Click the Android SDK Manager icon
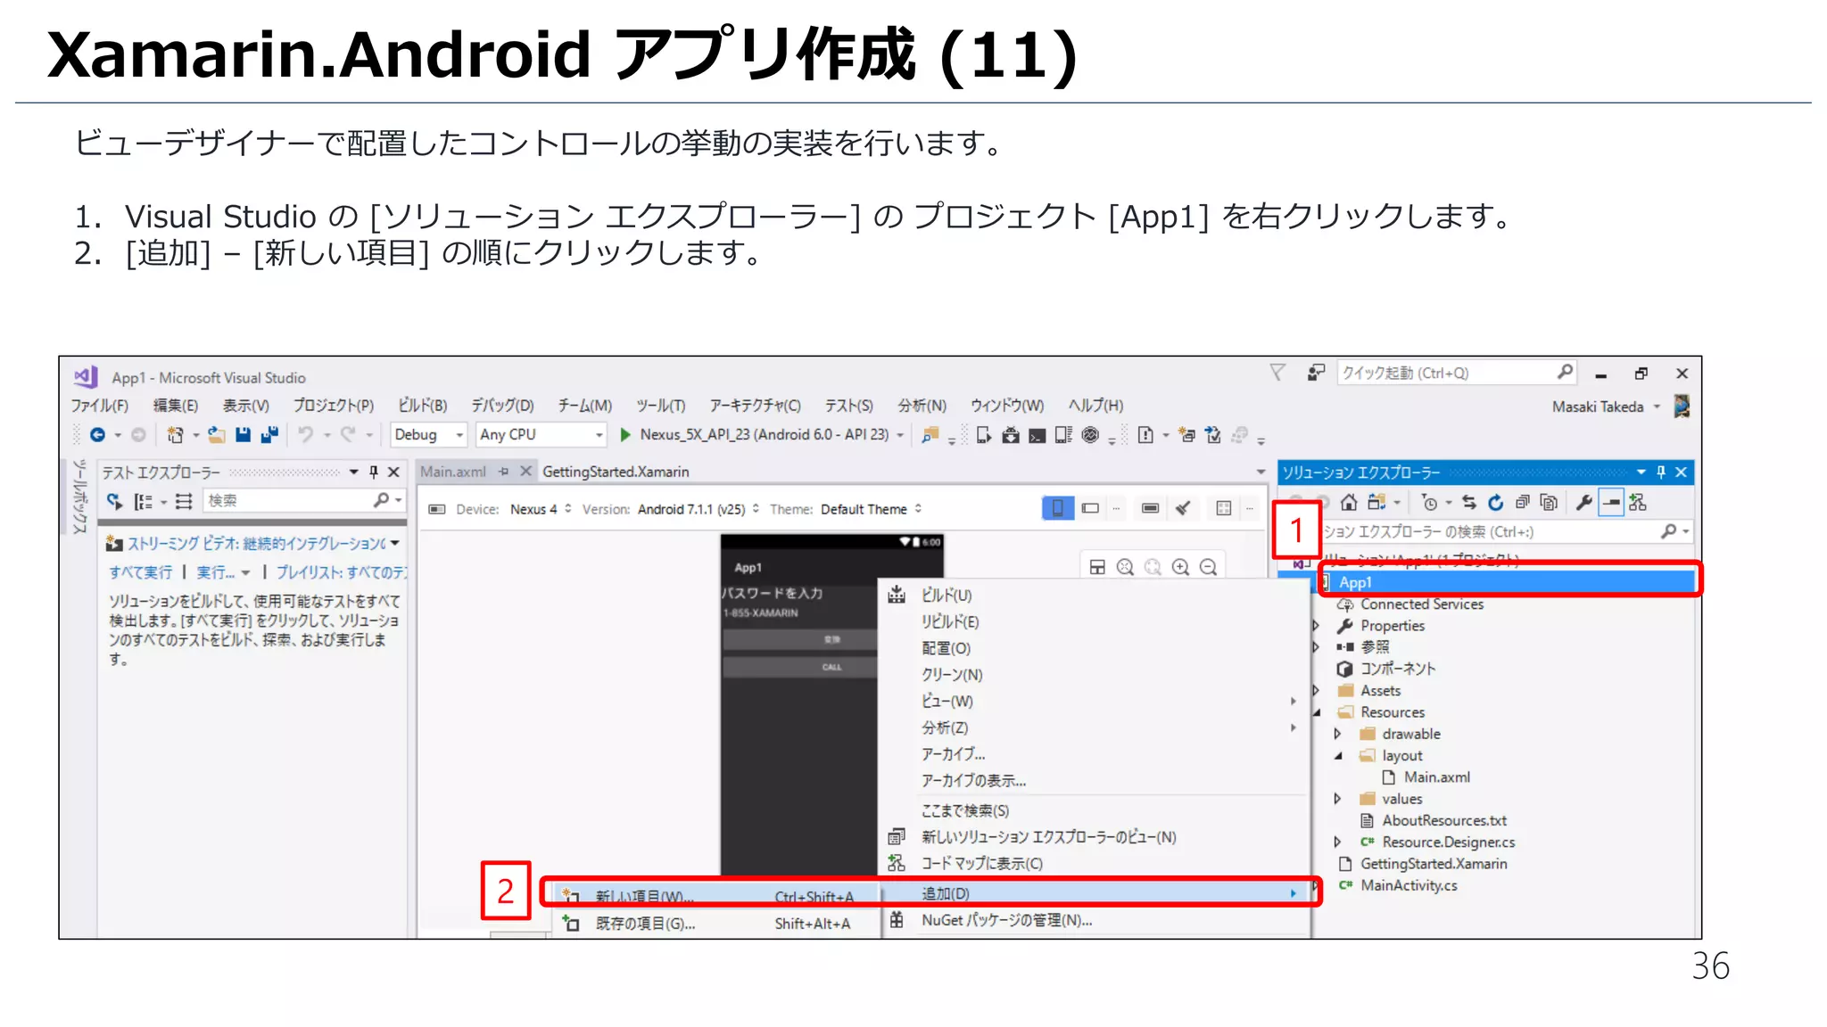The width and height of the screenshot is (1827, 1027). click(x=1011, y=435)
